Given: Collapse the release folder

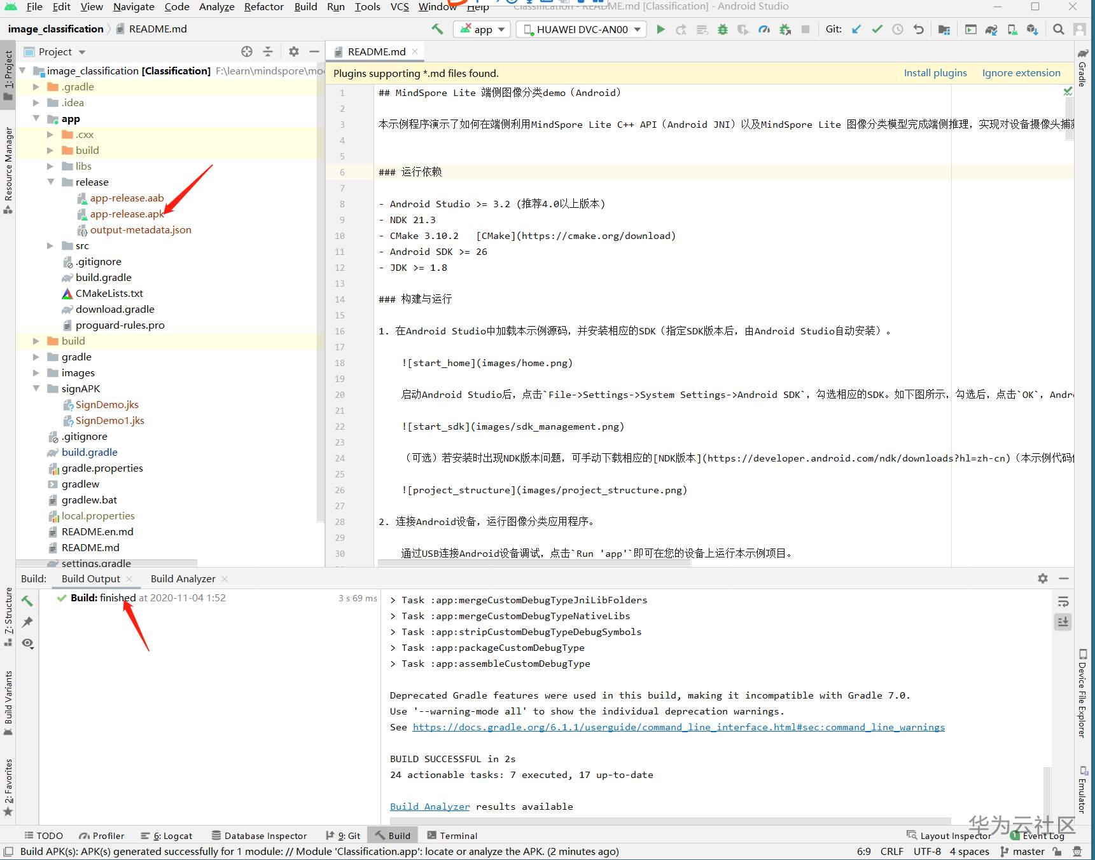Looking at the screenshot, I should point(50,182).
